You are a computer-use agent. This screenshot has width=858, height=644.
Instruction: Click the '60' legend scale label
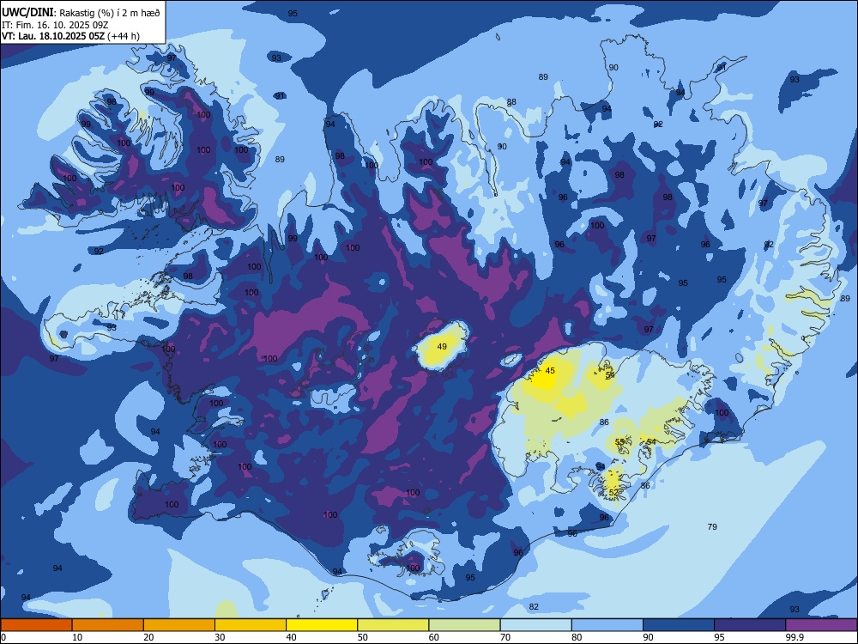click(434, 637)
